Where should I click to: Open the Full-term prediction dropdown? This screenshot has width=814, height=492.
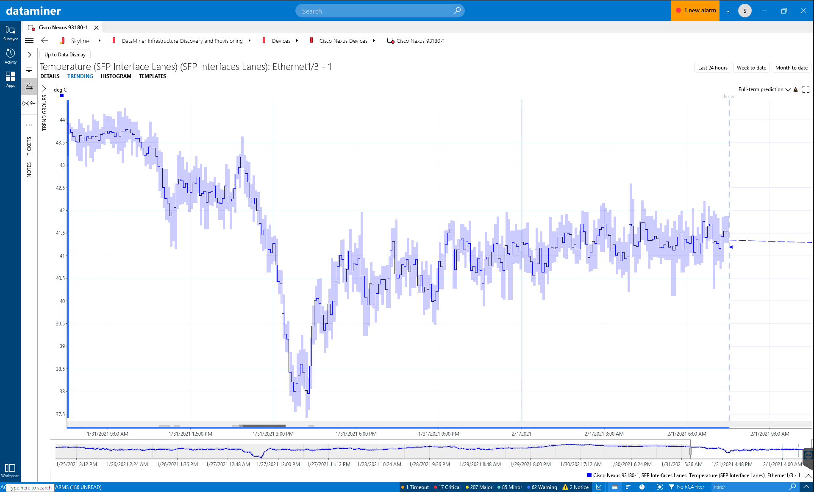pyautogui.click(x=764, y=89)
